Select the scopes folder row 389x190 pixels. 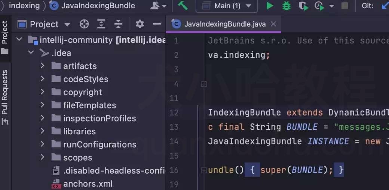89,157
